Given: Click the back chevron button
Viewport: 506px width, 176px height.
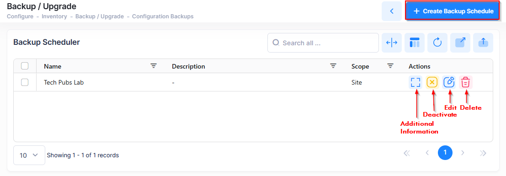Looking at the screenshot, I should pyautogui.click(x=392, y=11).
